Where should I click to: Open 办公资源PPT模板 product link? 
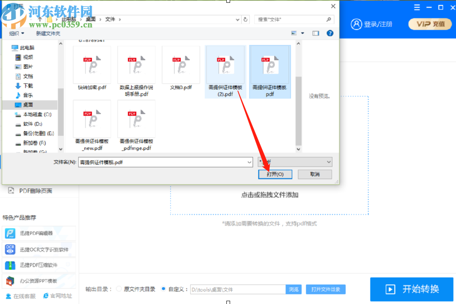pos(39,281)
